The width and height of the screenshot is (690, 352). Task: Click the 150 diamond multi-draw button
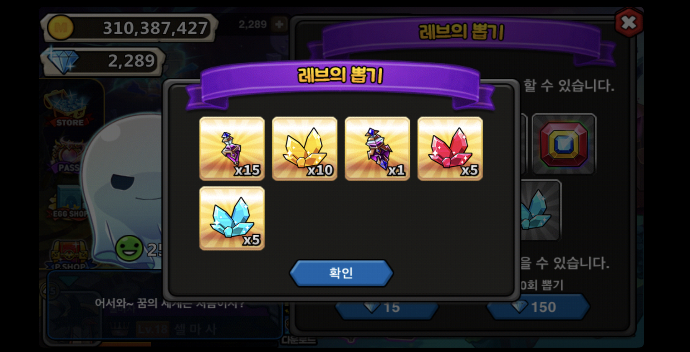(538, 307)
